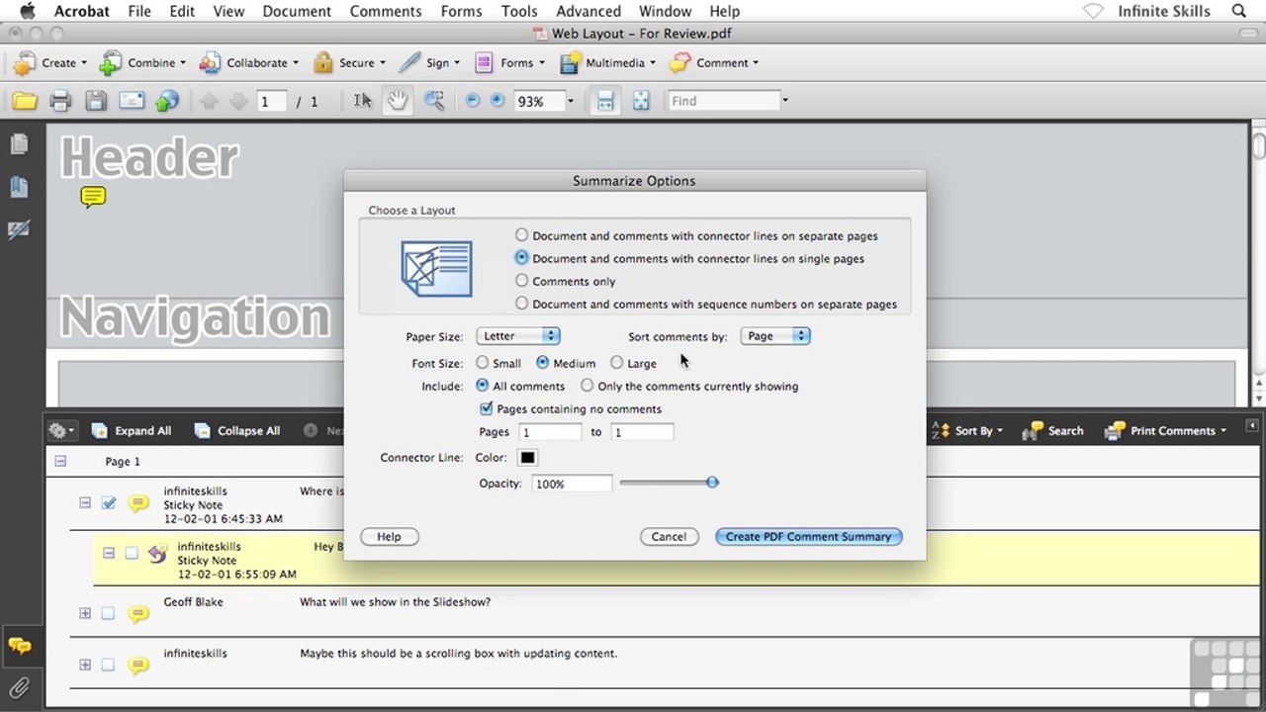Tick the checkbox for Geoff Blake's comment
The height and width of the screenshot is (712, 1266).
click(x=108, y=613)
